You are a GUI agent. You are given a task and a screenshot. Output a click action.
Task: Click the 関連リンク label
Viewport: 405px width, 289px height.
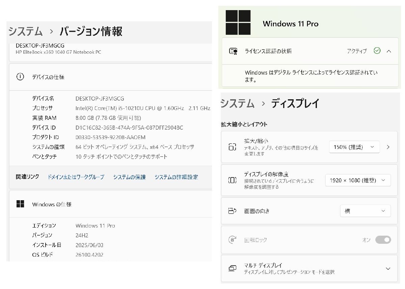click(28, 177)
